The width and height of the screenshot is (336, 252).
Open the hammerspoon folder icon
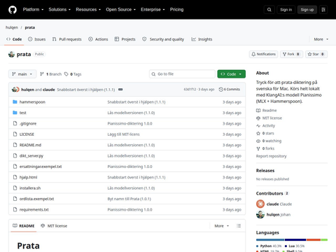click(15, 102)
